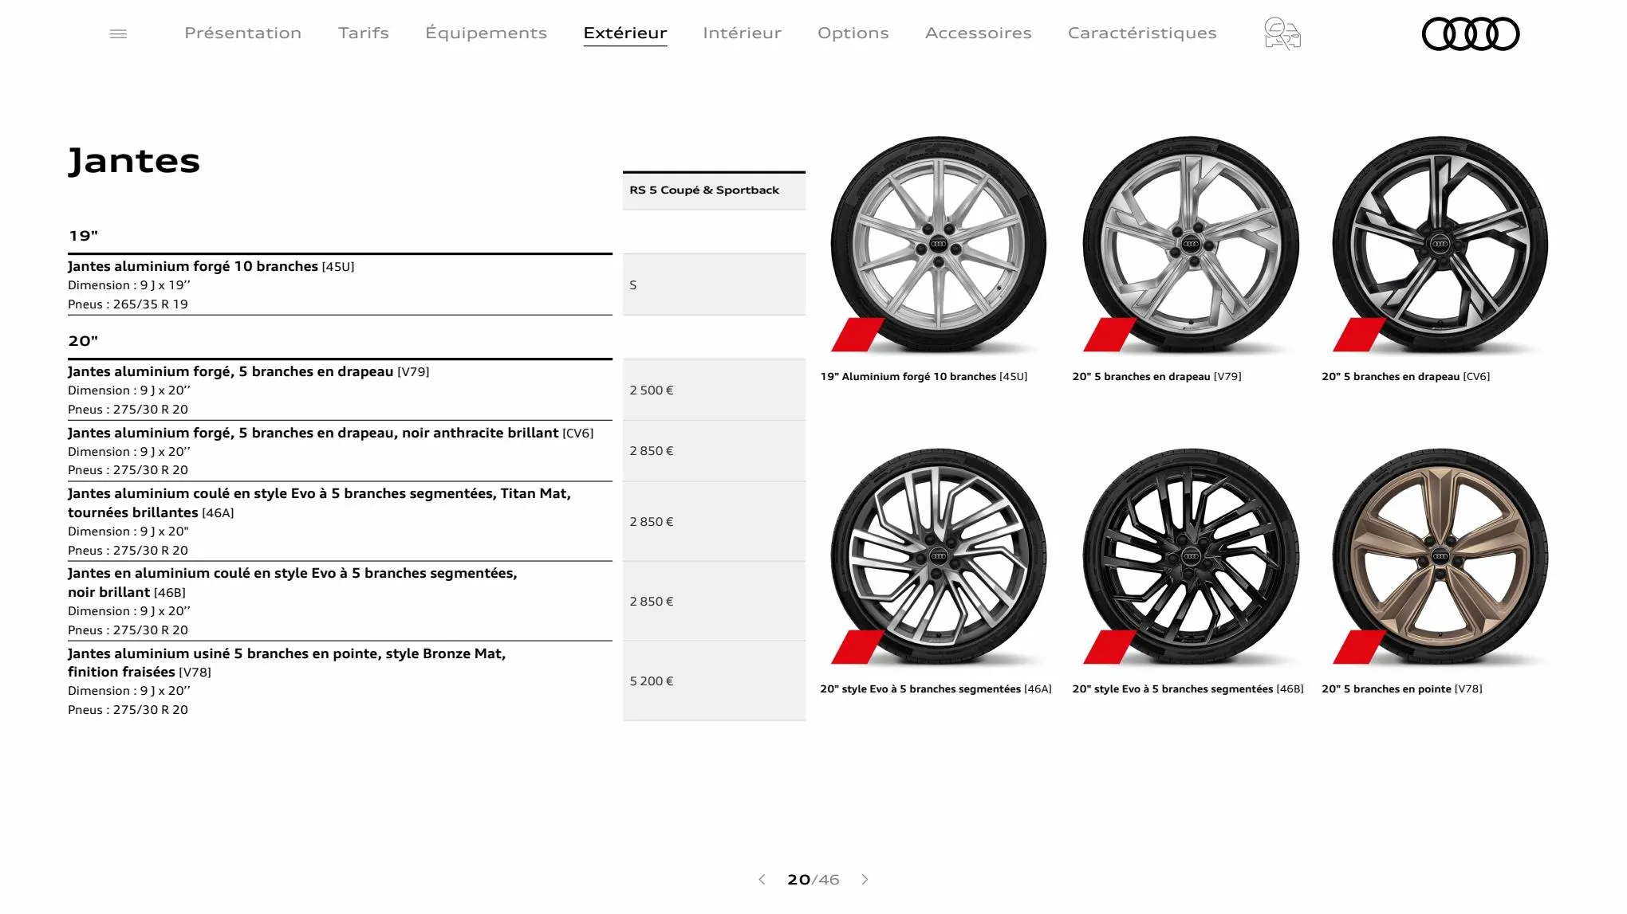Switch to the Intérieur tab
This screenshot has height=914, width=1627.
click(x=742, y=33)
